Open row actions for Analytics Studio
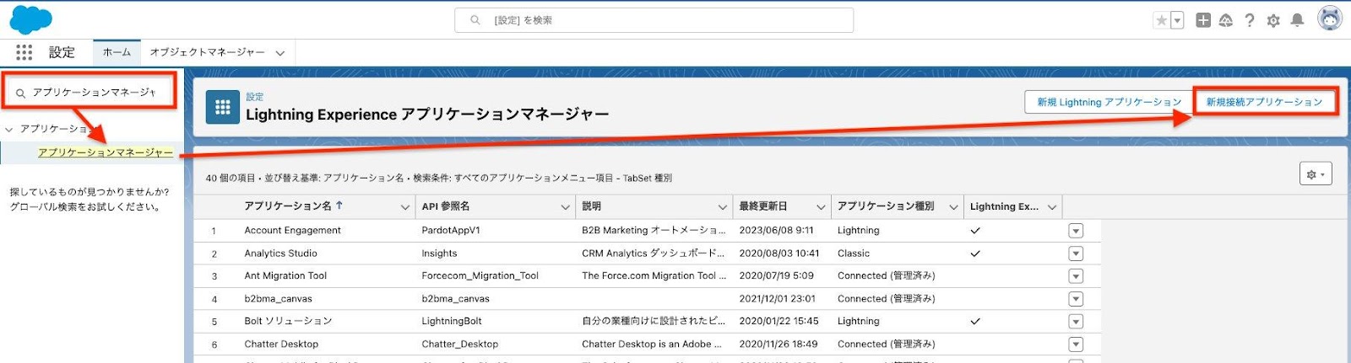The image size is (1351, 363). tap(1076, 254)
